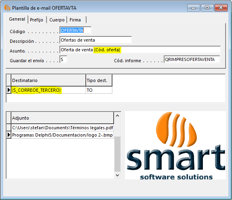Select the Tipo dest. cell showing TO
Image resolution: width=232 pixels, height=200 pixels.
click(99, 90)
